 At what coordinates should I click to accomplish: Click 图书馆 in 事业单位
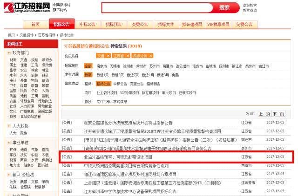43,165
